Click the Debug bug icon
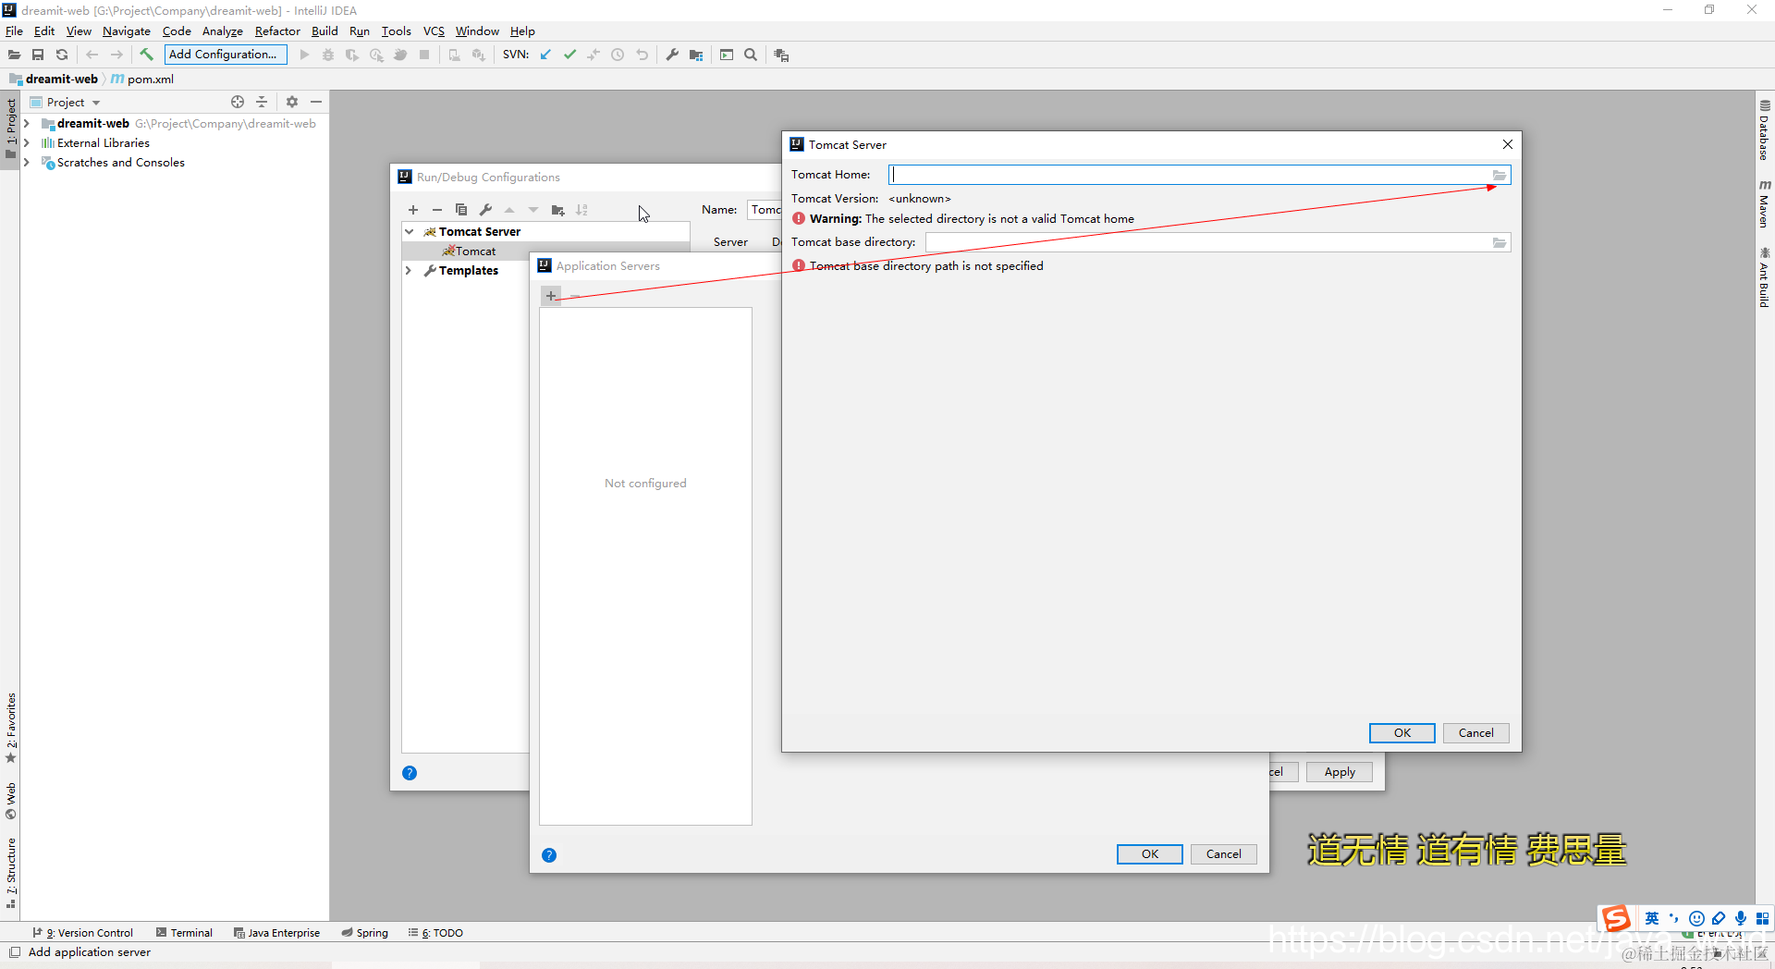Screen dimensions: 1775x969 pos(328,55)
